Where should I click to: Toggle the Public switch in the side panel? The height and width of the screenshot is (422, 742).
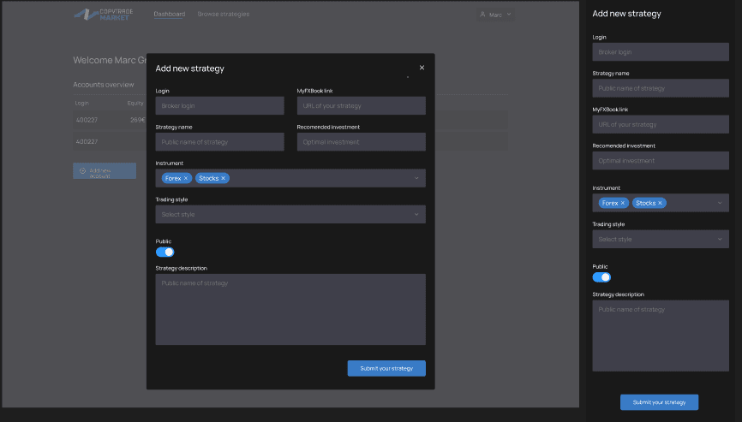601,277
